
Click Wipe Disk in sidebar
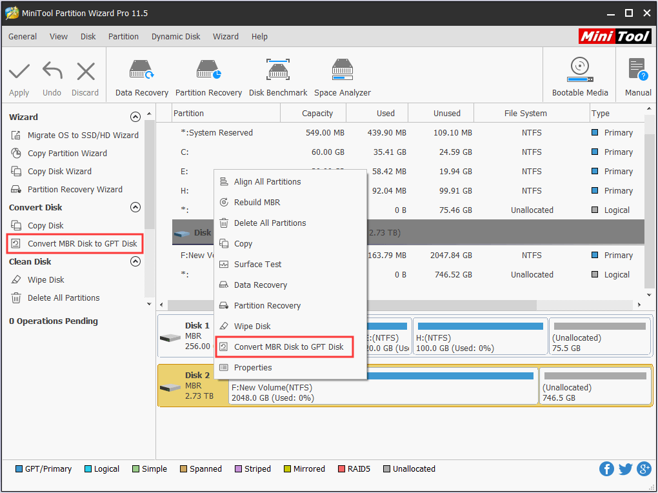click(37, 279)
